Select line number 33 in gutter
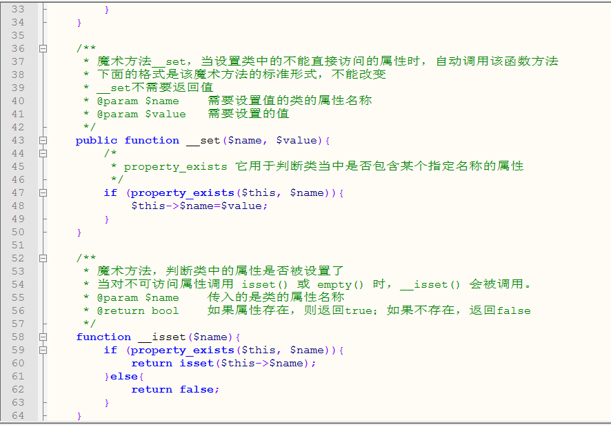Viewport: 611px width, 425px height. point(18,10)
